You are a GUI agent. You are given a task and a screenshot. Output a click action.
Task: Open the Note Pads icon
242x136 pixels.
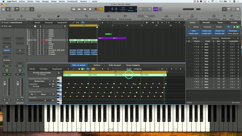coord(229,9)
